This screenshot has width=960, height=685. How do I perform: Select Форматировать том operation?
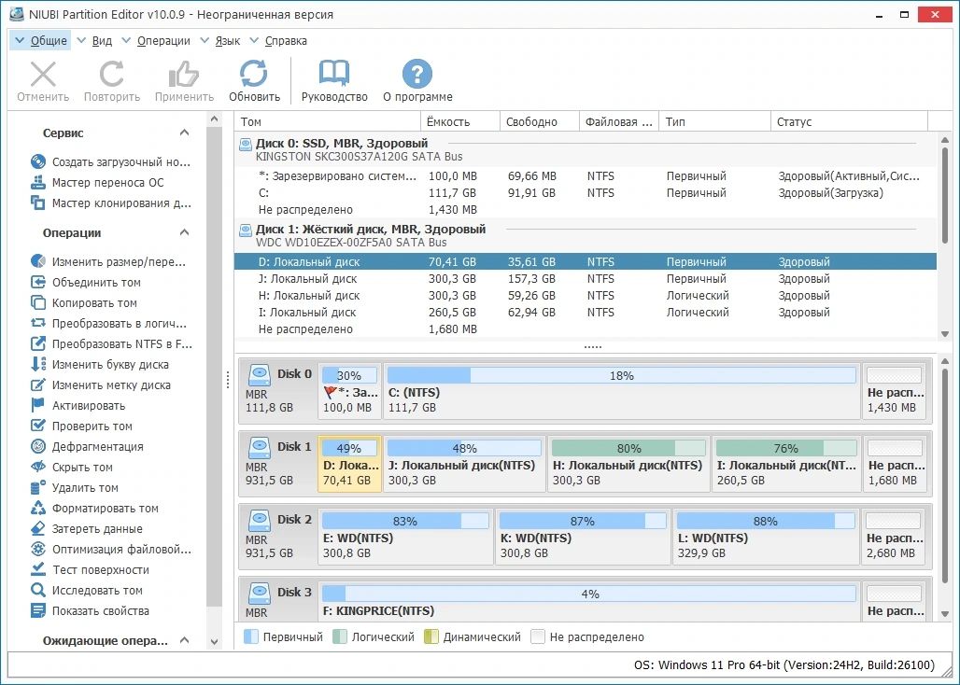coord(95,509)
